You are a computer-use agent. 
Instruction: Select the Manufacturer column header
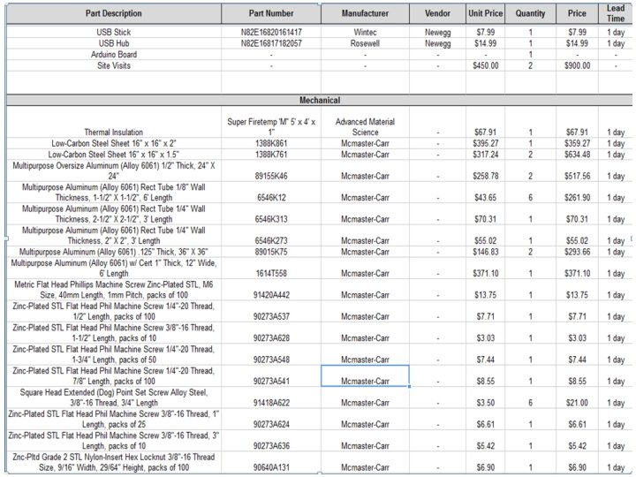[365, 13]
